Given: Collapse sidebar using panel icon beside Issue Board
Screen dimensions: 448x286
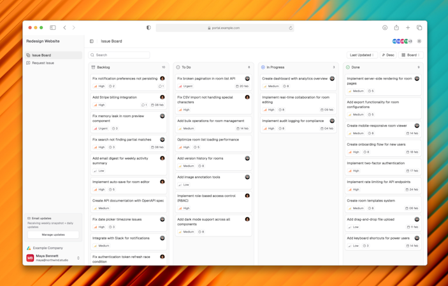Looking at the screenshot, I should click(92, 41).
